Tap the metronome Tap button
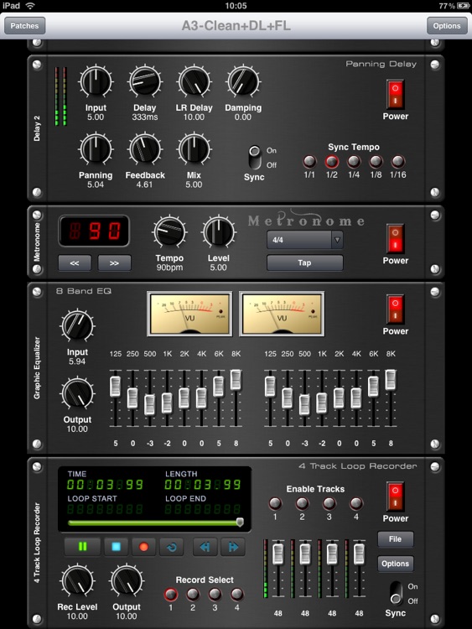 click(305, 263)
